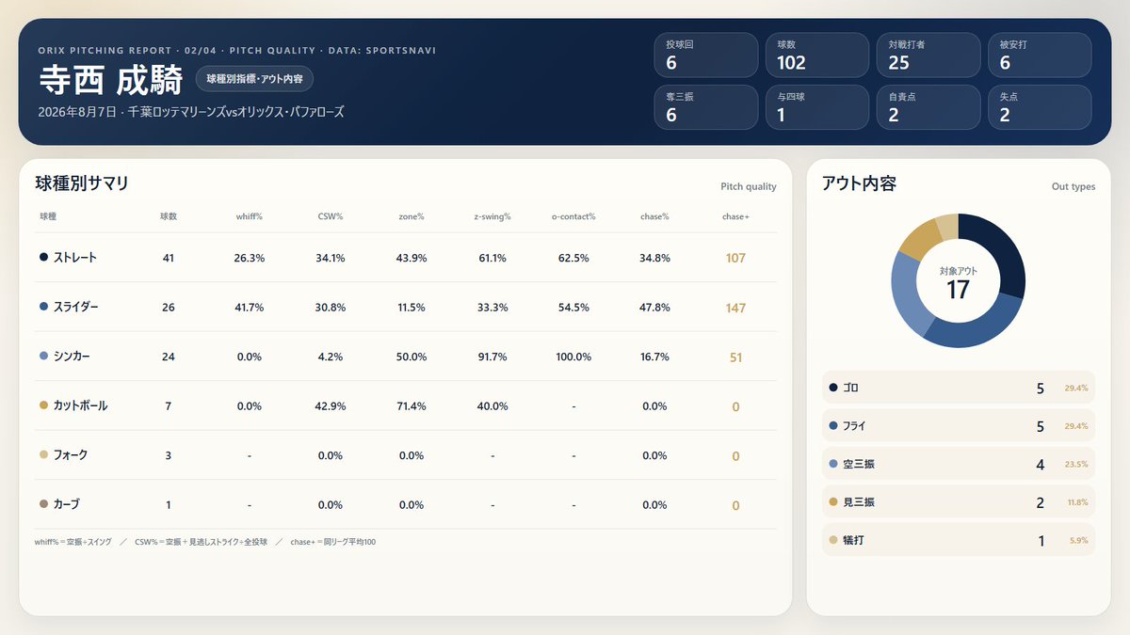The image size is (1130, 635).
Task: Click the game date and matchup line
Action: pos(191,112)
